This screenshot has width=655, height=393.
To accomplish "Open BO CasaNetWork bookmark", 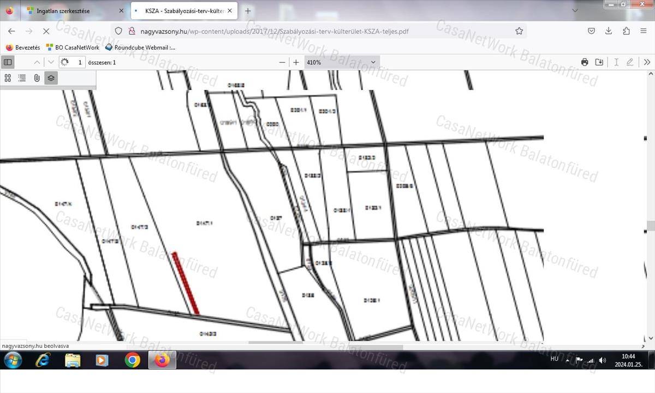I will 73,47.
